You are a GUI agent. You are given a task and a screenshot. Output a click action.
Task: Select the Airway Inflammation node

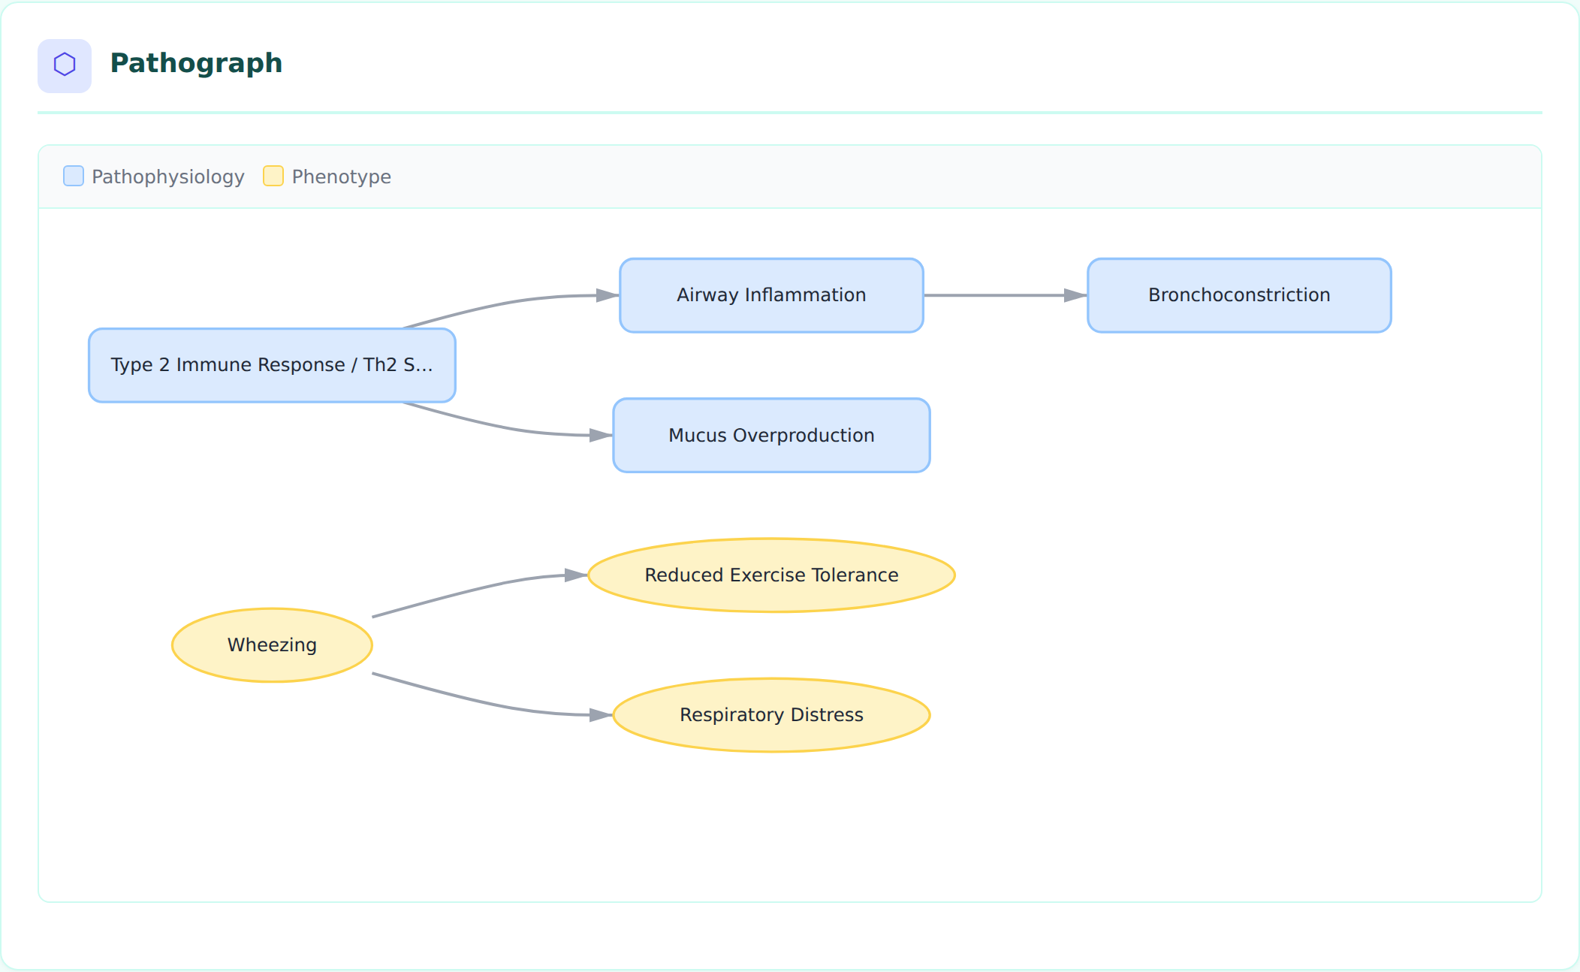(x=771, y=295)
